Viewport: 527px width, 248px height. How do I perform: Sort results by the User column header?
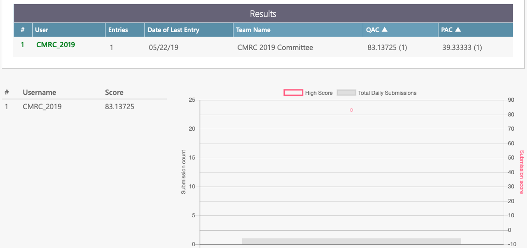point(42,30)
